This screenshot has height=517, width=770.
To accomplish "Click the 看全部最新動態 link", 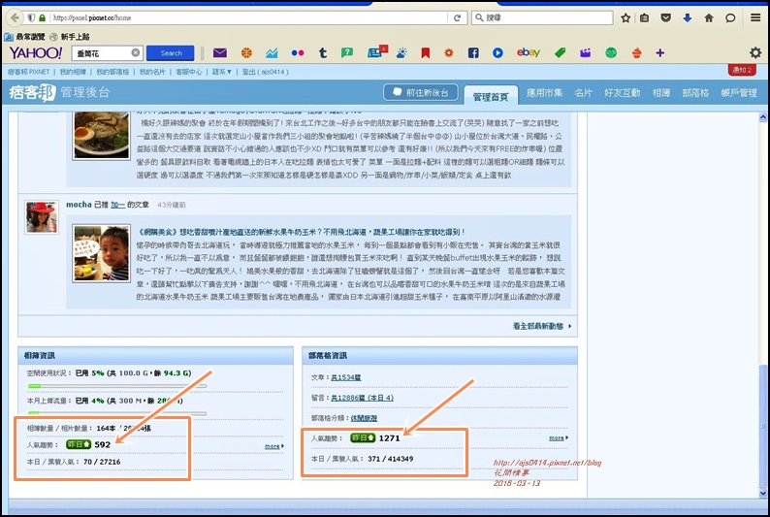I will (542, 326).
